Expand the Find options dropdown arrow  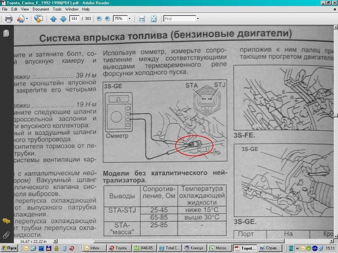tap(198, 19)
